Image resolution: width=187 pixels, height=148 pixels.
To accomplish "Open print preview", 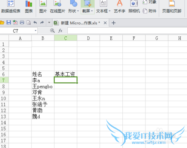I will (29, 22).
